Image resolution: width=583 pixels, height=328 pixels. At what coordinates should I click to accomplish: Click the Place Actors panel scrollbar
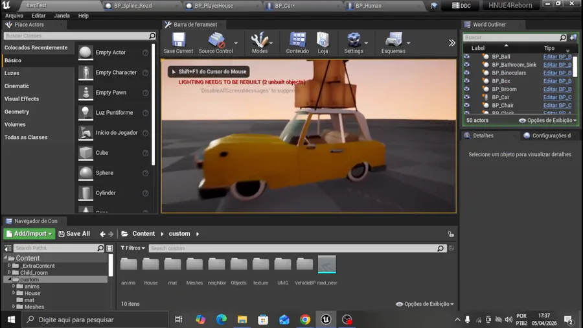pyautogui.click(x=154, y=104)
